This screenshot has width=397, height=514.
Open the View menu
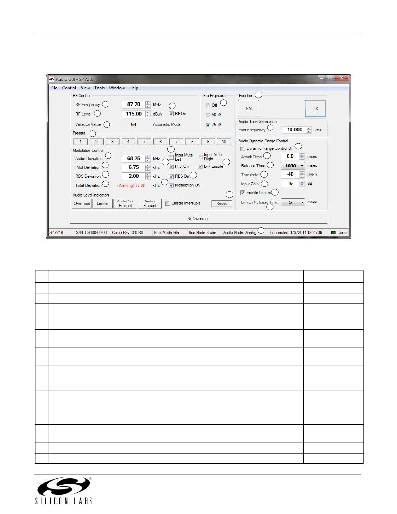point(85,88)
